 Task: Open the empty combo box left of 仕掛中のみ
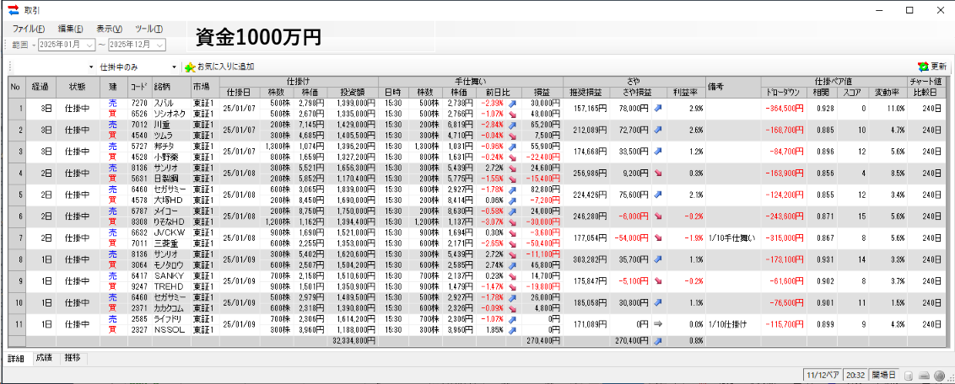click(91, 67)
